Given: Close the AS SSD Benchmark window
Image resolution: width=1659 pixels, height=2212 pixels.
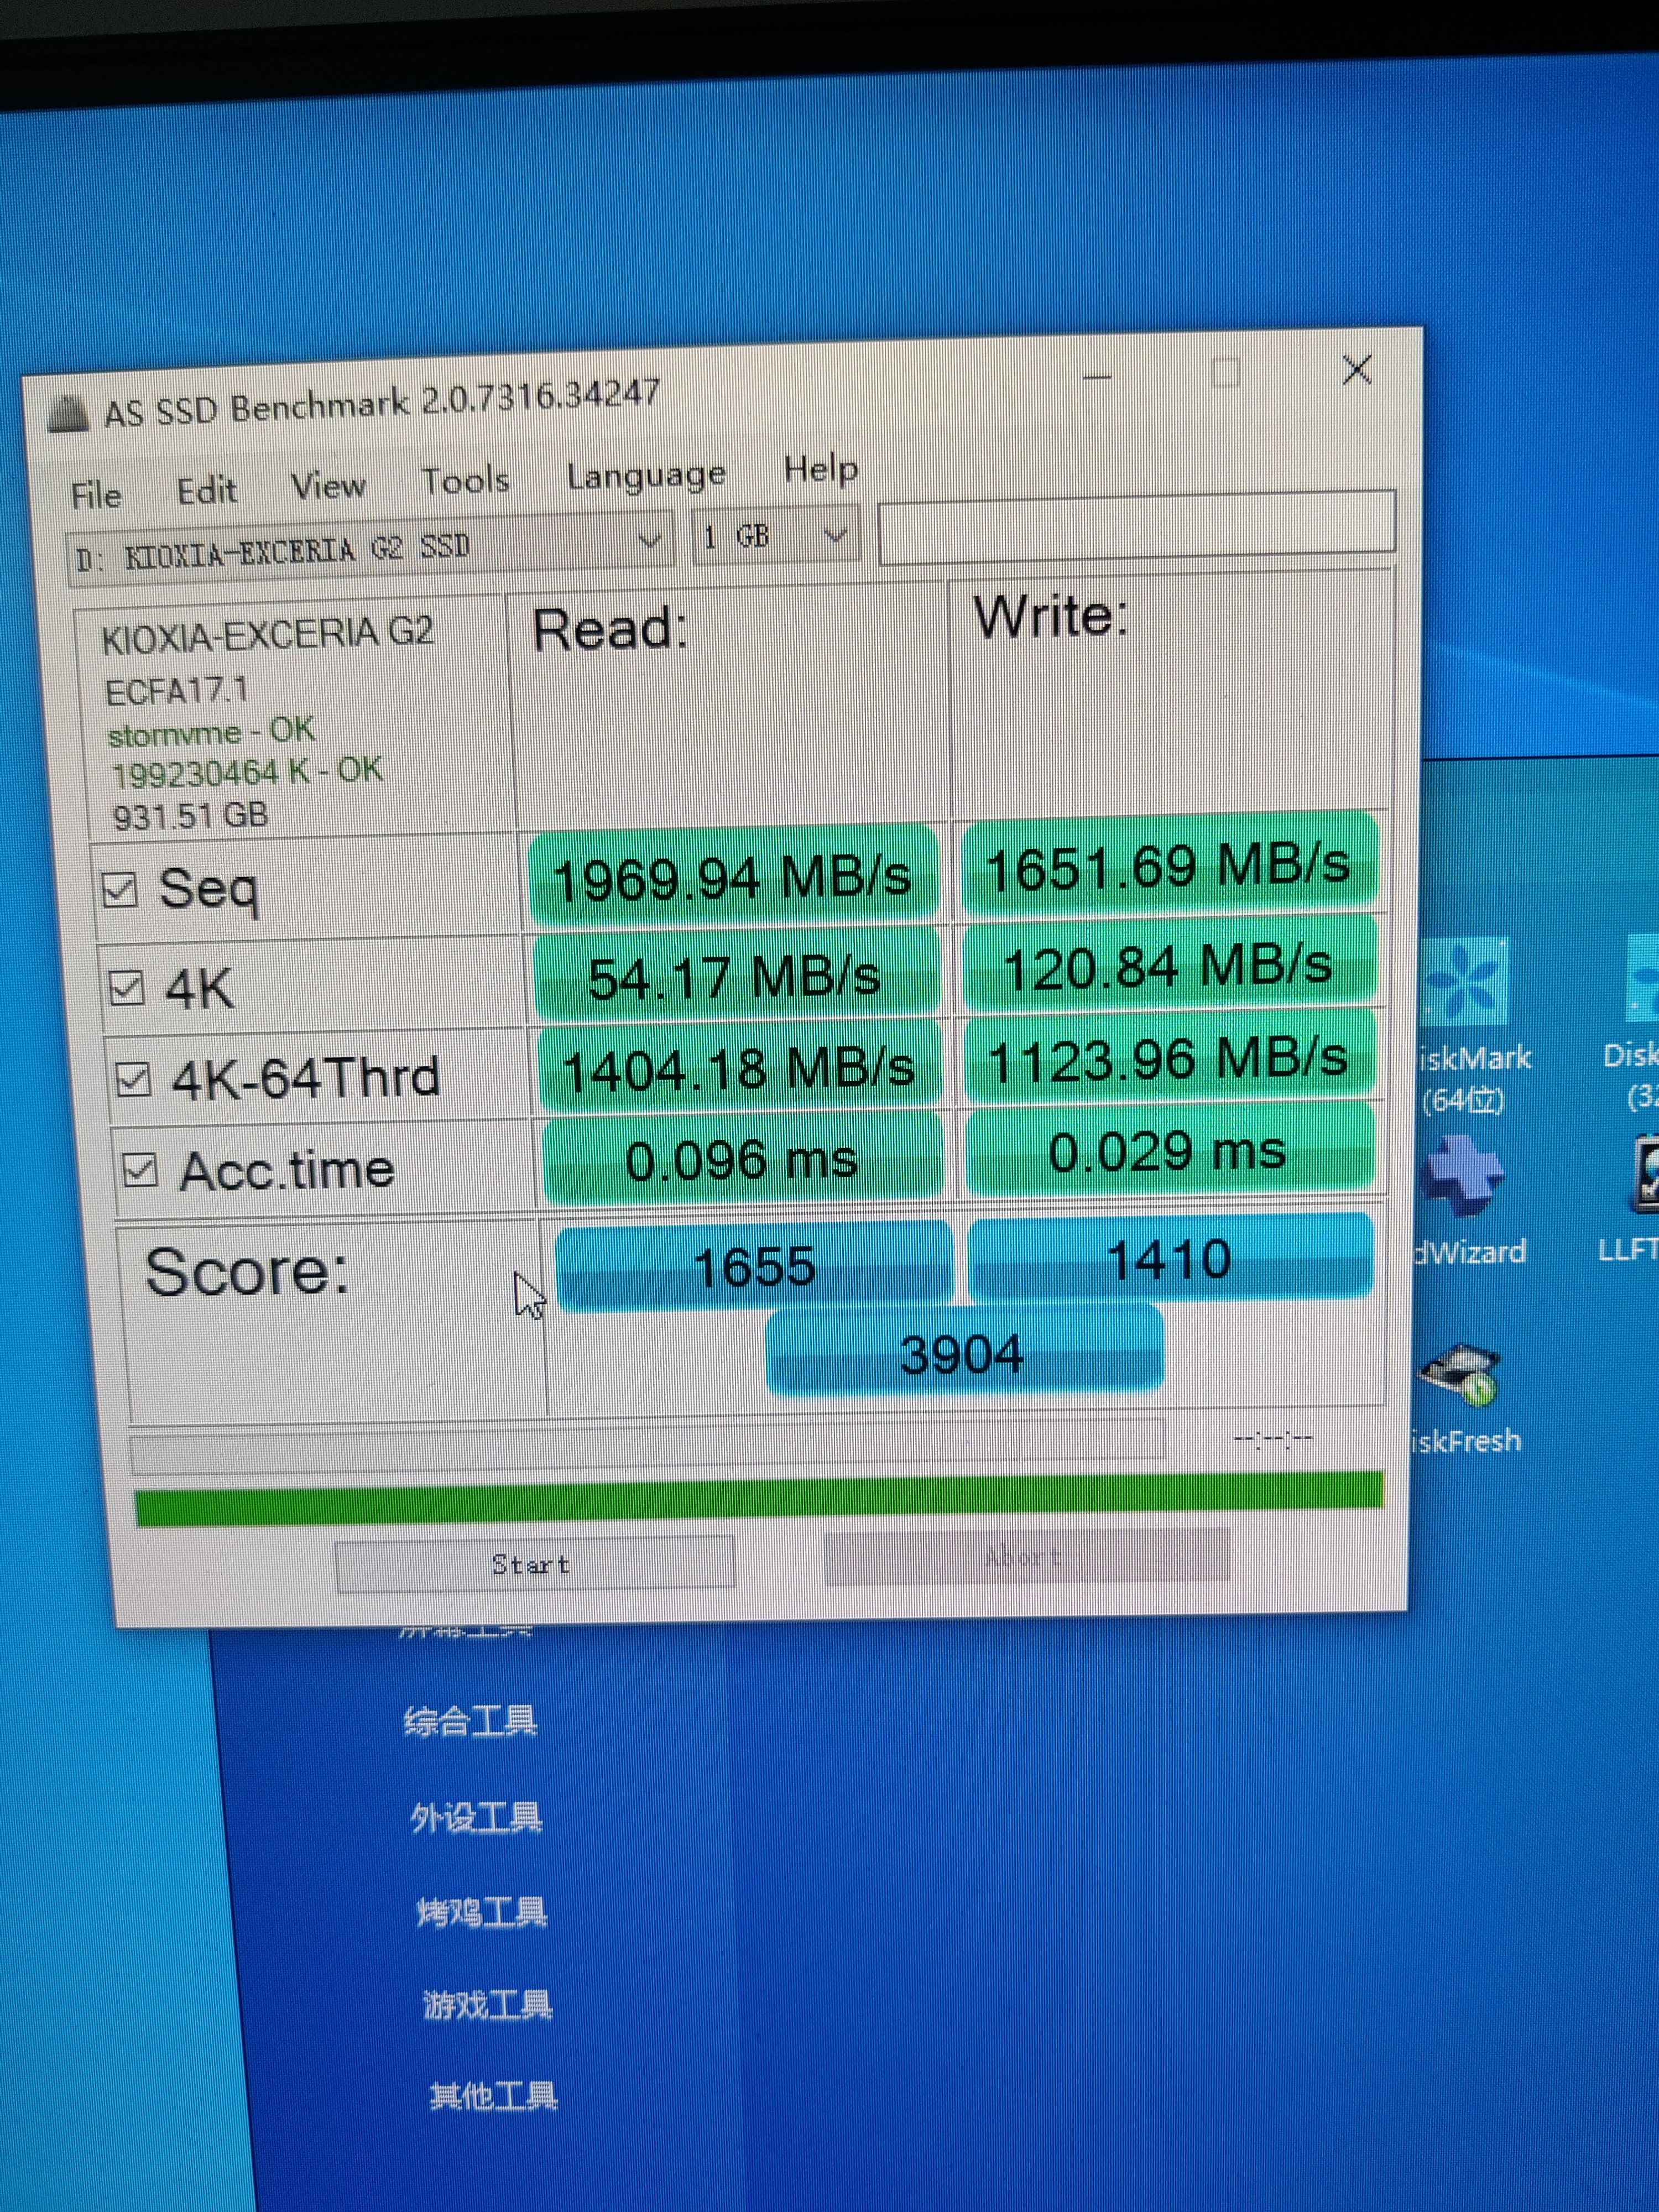Looking at the screenshot, I should coord(1357,370).
